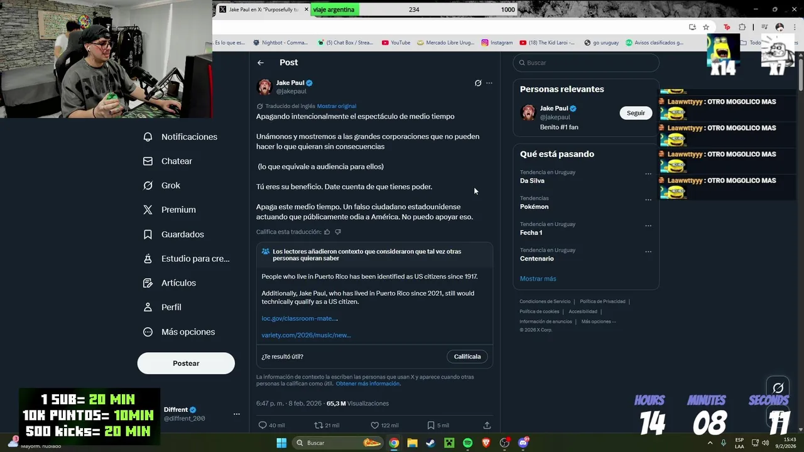Screen dimensions: 804x452
Task: Open Brave browser from the taskbar
Action: (x=486, y=443)
